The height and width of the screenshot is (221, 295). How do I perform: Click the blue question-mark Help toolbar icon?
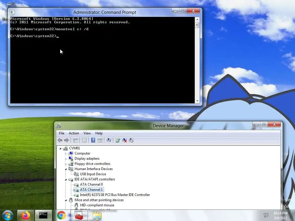click(93, 140)
